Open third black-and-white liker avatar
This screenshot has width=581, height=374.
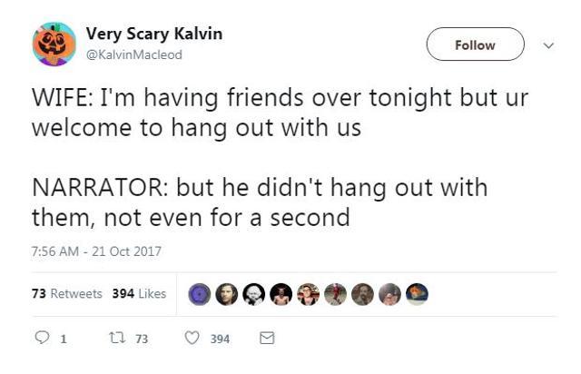coord(254,294)
